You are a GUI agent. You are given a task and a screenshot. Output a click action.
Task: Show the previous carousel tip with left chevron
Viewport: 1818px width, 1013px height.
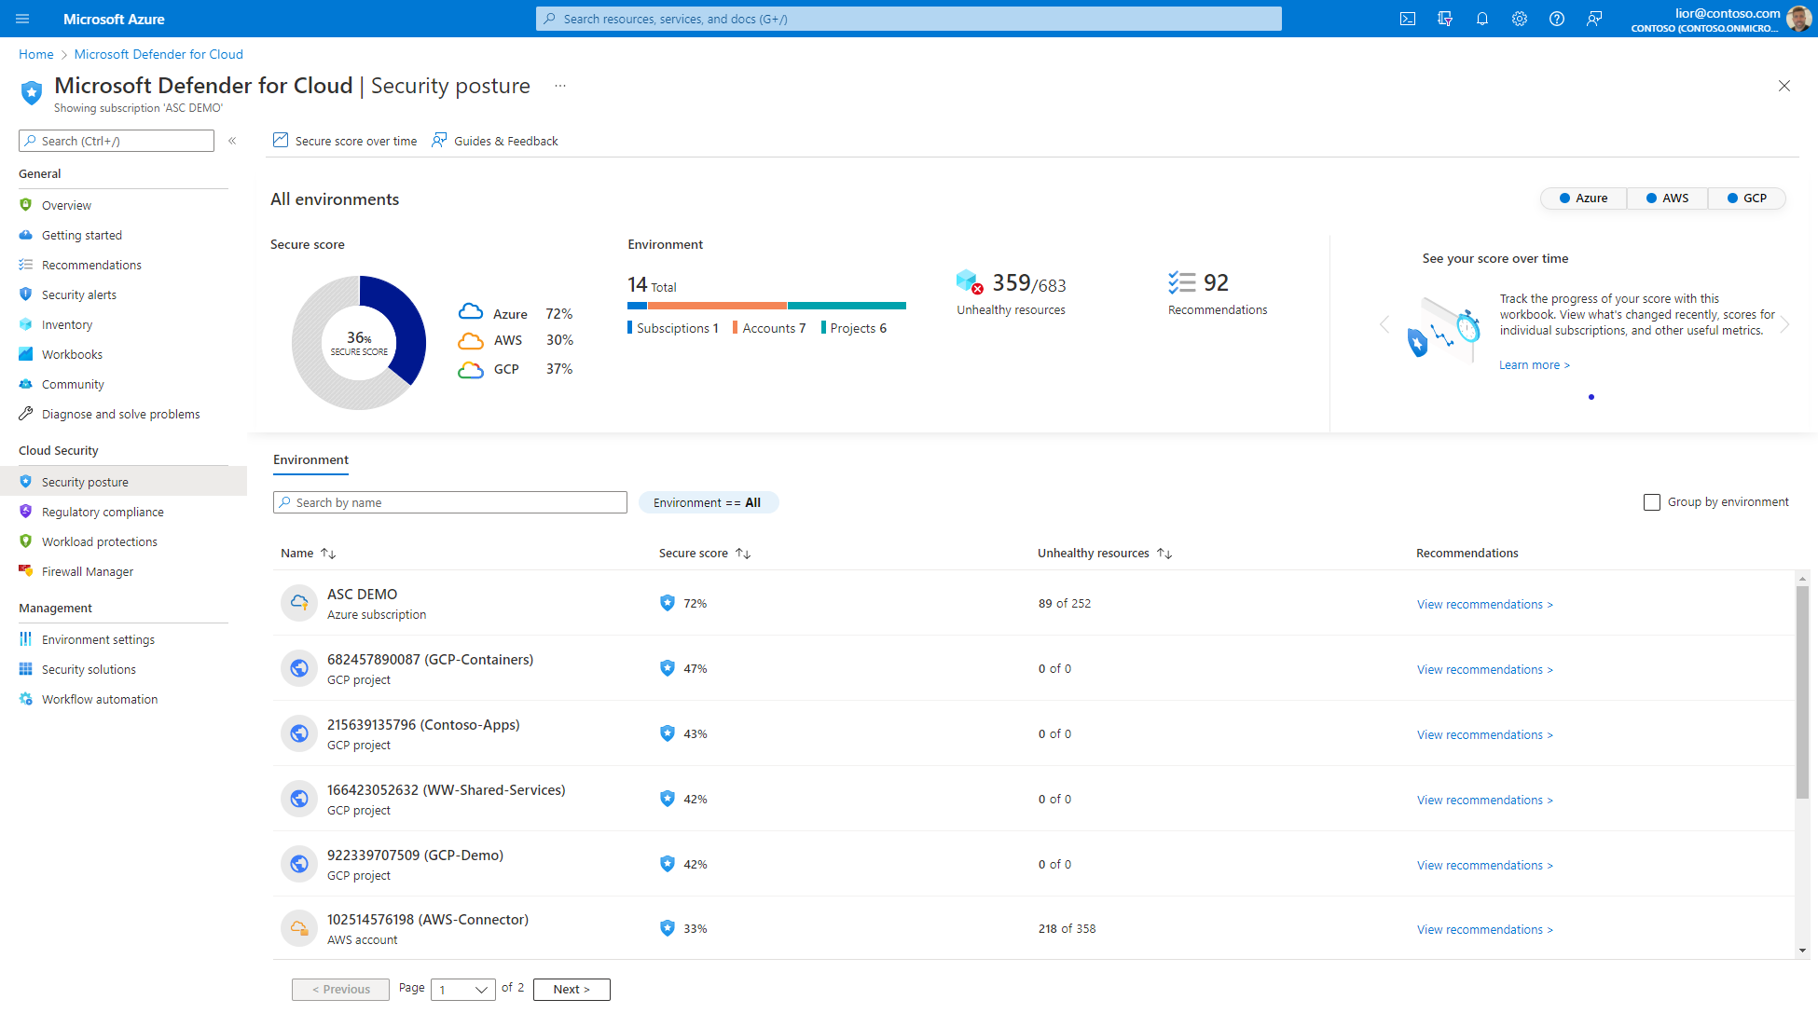tap(1384, 324)
